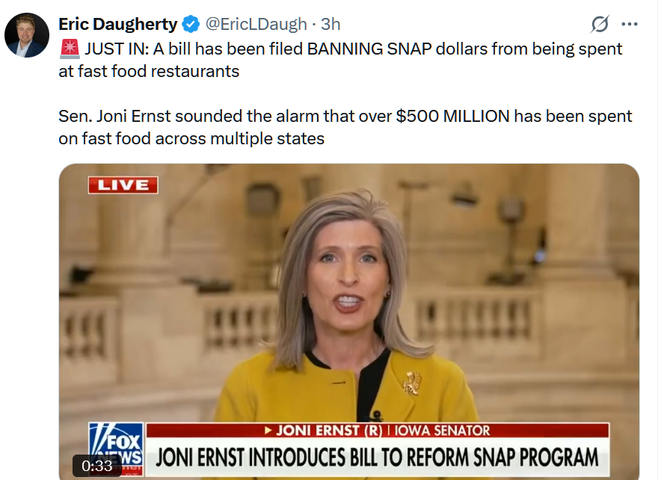658x480 pixels.
Task: Open the post's 3h timestamp
Action: point(330,24)
